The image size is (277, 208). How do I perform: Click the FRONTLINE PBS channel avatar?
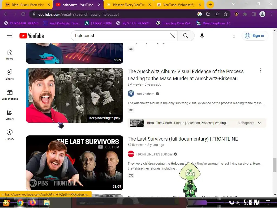(x=131, y=154)
